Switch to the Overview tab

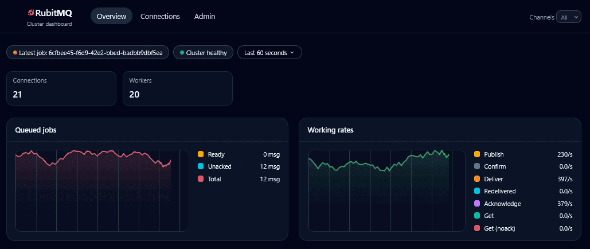(111, 16)
